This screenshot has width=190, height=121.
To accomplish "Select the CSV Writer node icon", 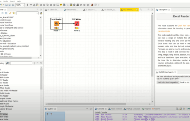I will tap(77, 24).
